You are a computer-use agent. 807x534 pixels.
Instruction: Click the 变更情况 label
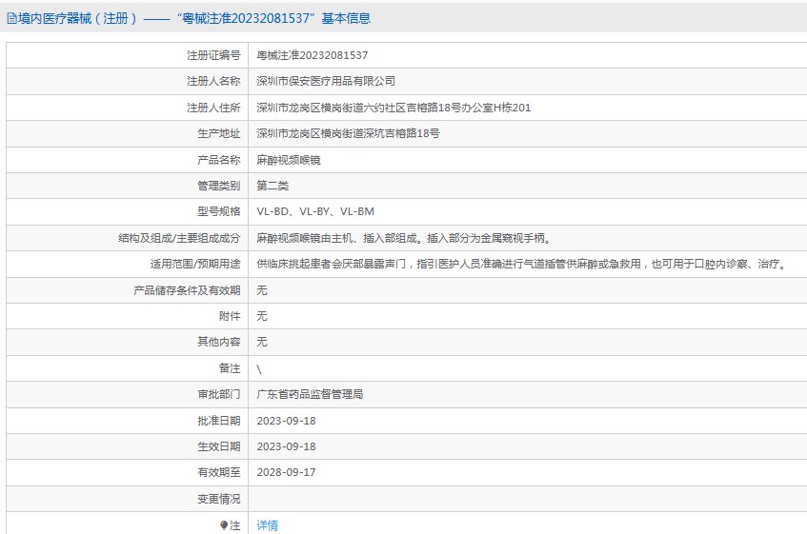[x=219, y=499]
